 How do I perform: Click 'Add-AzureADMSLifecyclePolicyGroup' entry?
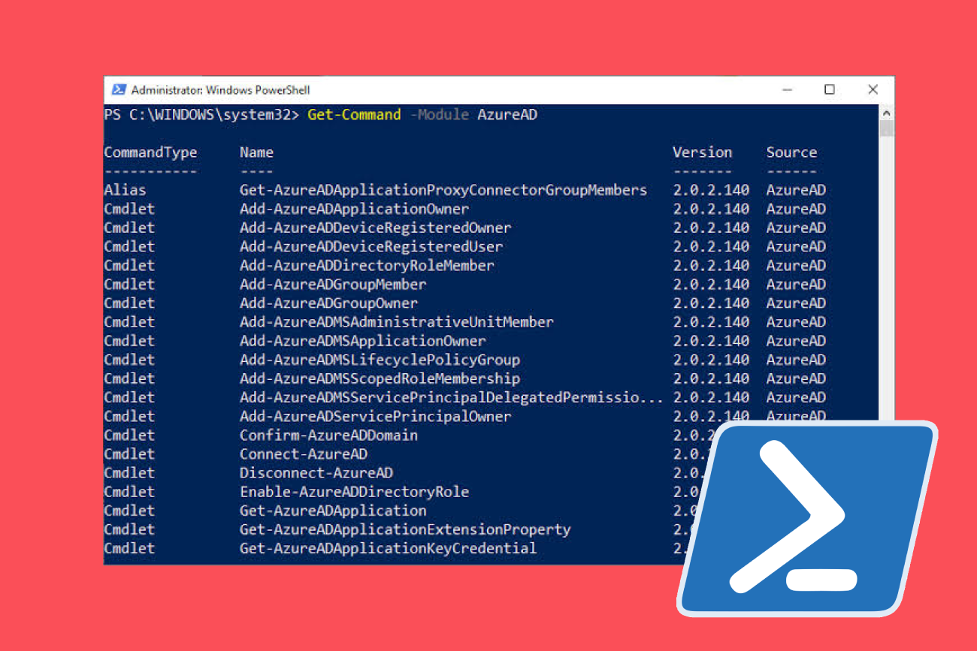[x=380, y=360]
